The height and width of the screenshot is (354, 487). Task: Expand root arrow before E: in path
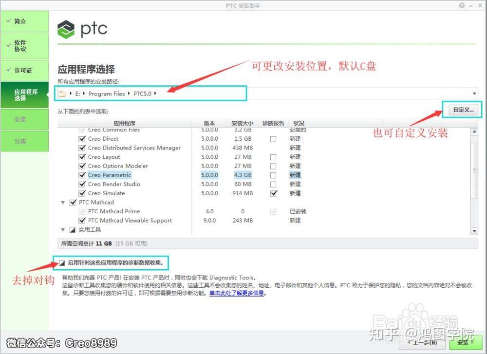pyautogui.click(x=71, y=93)
